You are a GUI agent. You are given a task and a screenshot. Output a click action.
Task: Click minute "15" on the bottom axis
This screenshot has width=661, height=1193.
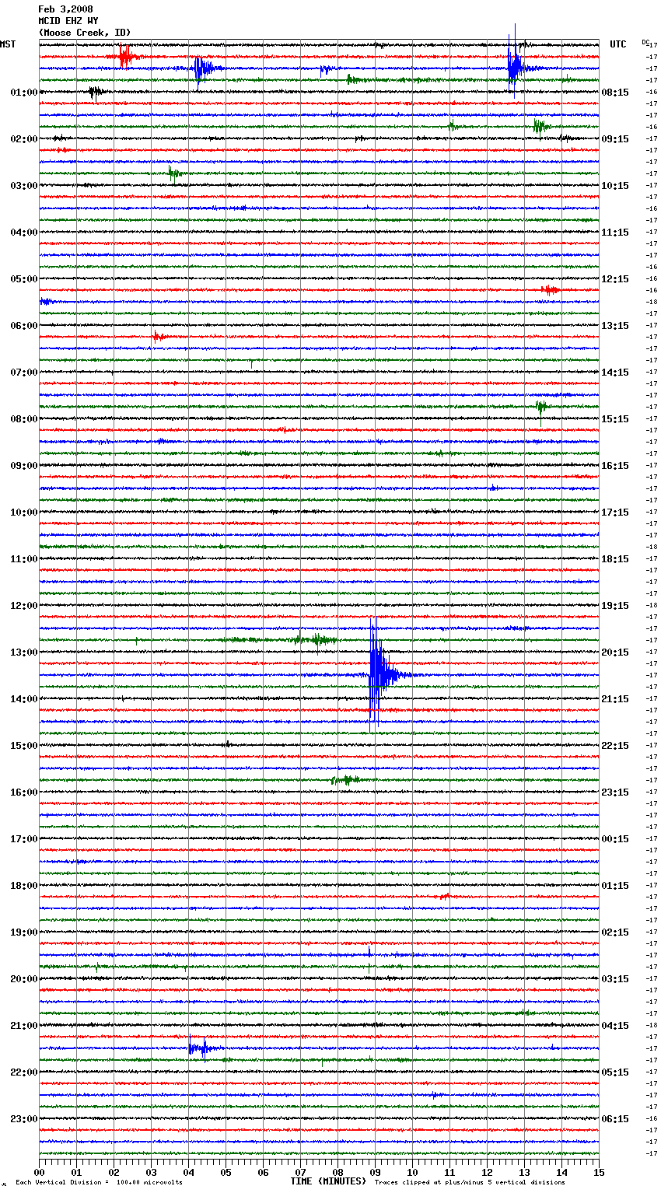coord(599,1172)
